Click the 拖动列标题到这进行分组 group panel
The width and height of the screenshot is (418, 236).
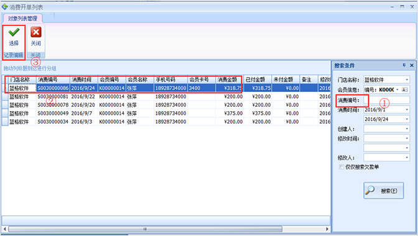[x=166, y=68]
